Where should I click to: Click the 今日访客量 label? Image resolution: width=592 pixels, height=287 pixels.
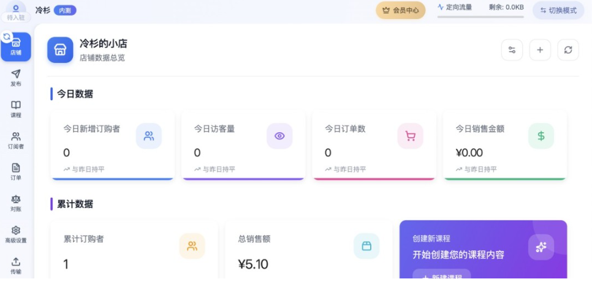pyautogui.click(x=214, y=129)
